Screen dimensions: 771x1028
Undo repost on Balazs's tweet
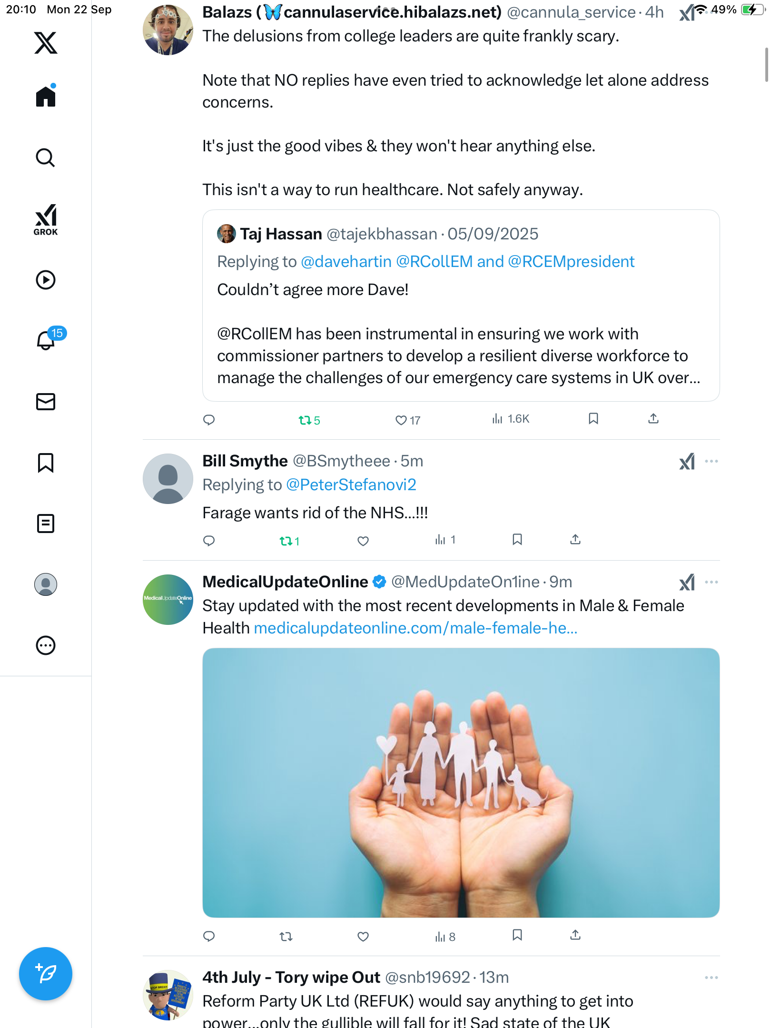pos(305,420)
